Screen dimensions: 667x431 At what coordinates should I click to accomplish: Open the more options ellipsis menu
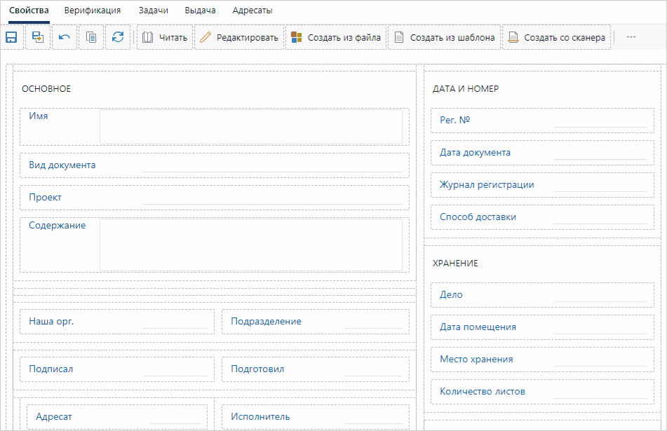pos(631,38)
